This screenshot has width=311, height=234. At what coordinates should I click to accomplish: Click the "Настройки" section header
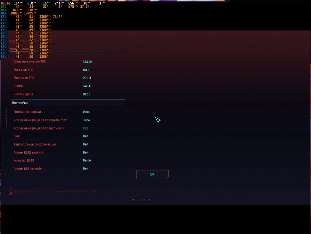pos(20,103)
